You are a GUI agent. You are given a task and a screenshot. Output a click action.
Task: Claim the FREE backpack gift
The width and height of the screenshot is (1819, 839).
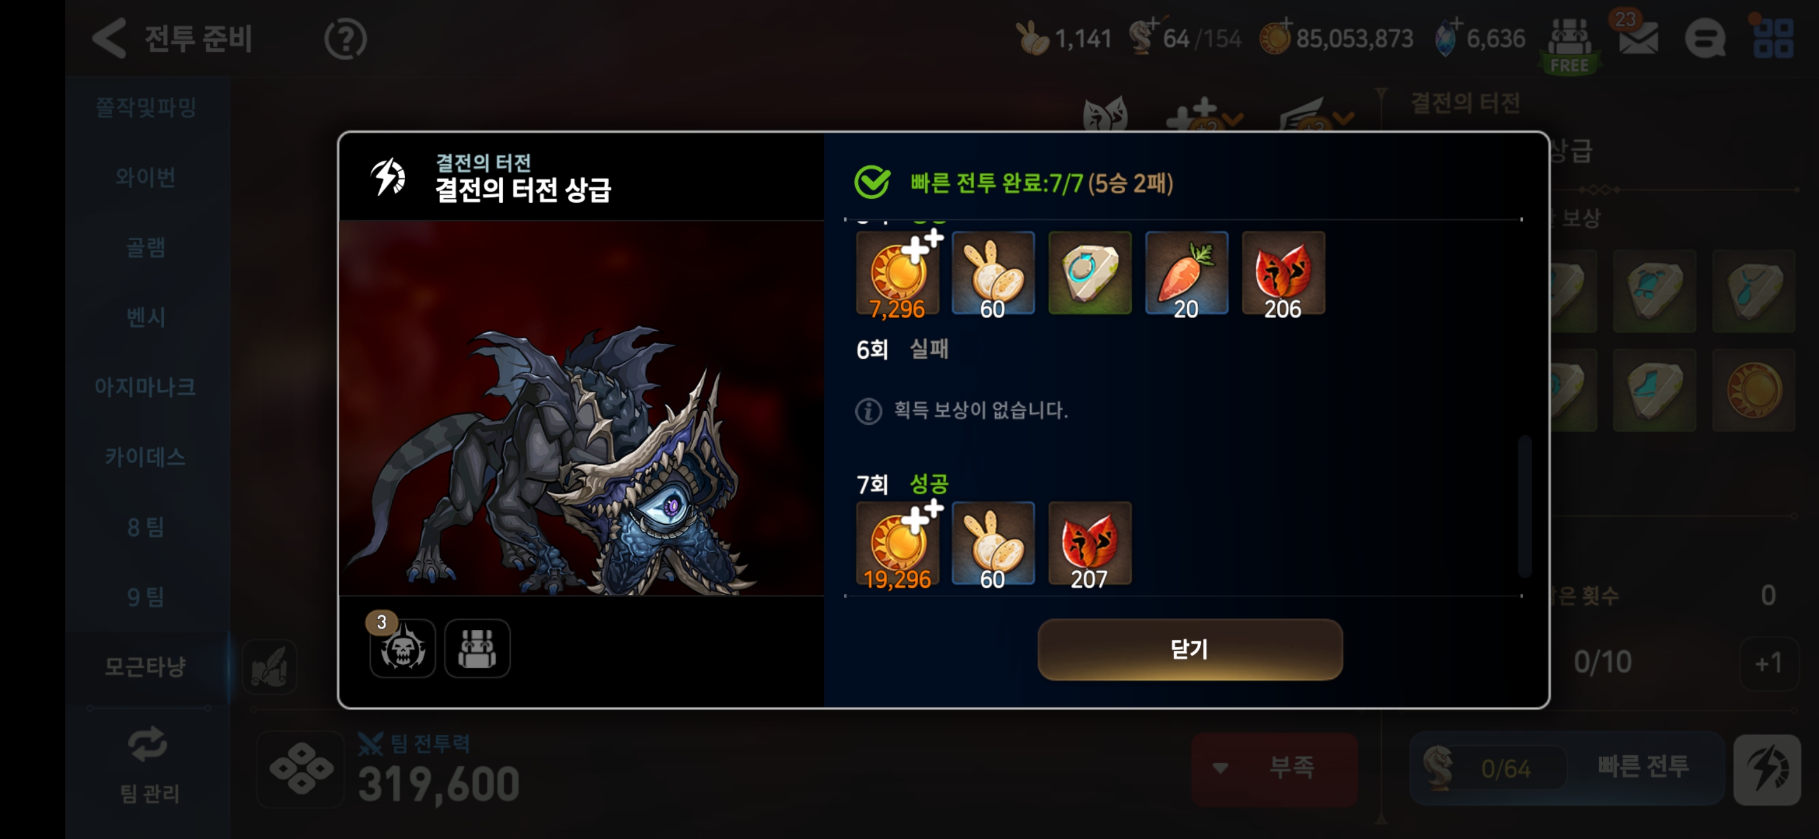(x=1569, y=44)
